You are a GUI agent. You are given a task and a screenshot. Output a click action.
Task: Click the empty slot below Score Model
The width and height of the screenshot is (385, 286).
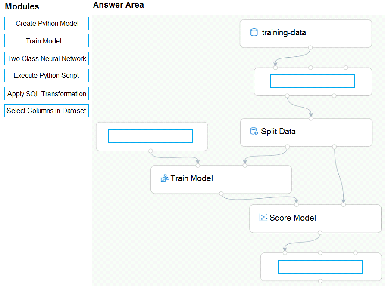pyautogui.click(x=320, y=267)
